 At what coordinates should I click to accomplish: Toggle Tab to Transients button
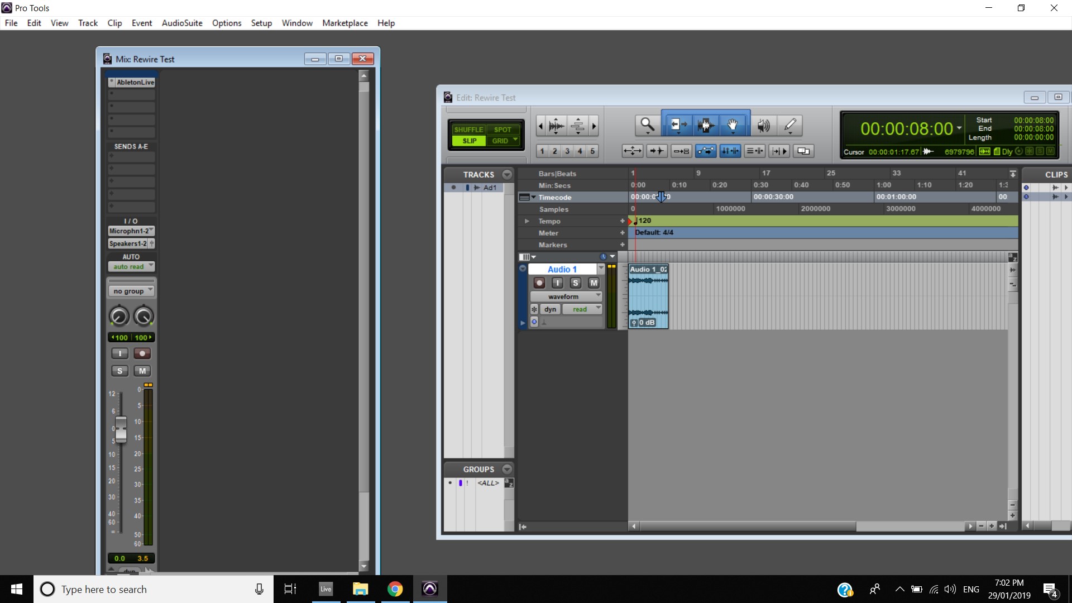tap(657, 151)
